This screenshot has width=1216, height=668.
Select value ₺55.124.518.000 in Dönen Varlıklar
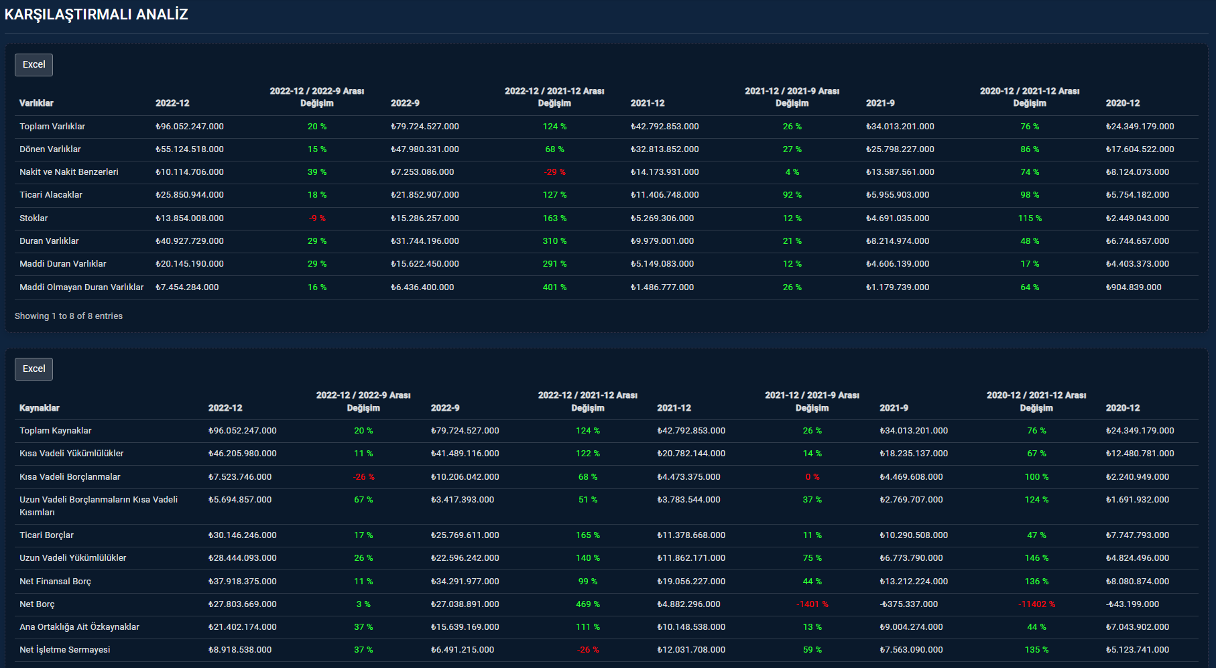pos(190,149)
